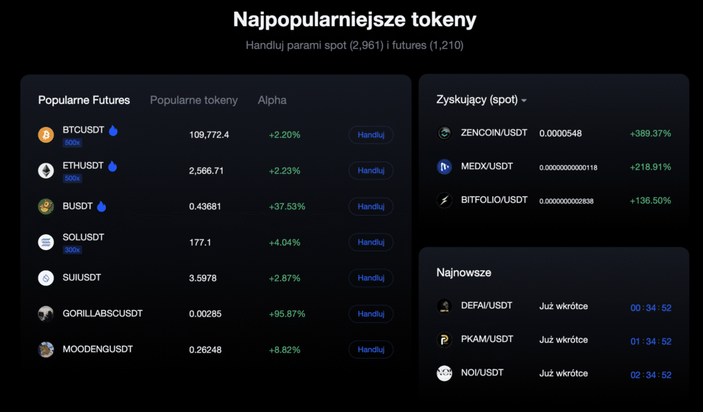
Task: Click the MOODENGUSDT token icon
Action: [46, 350]
